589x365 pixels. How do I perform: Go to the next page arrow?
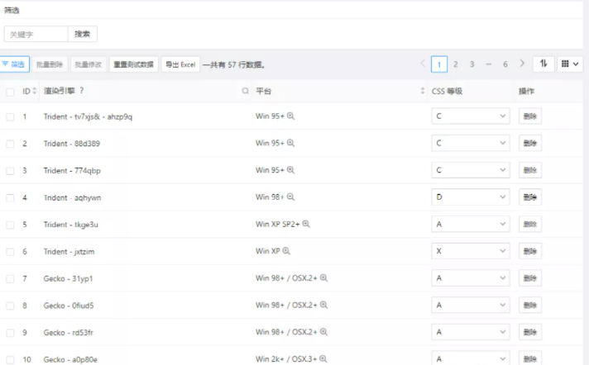(522, 64)
